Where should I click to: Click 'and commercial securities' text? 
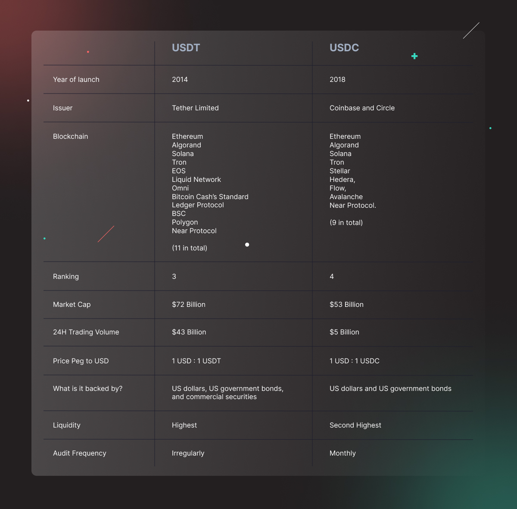point(214,397)
